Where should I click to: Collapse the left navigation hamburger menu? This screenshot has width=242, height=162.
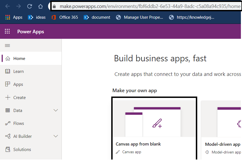coord(7,45)
